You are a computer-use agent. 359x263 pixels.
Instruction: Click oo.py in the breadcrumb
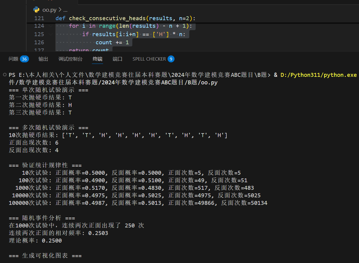(x=49, y=10)
